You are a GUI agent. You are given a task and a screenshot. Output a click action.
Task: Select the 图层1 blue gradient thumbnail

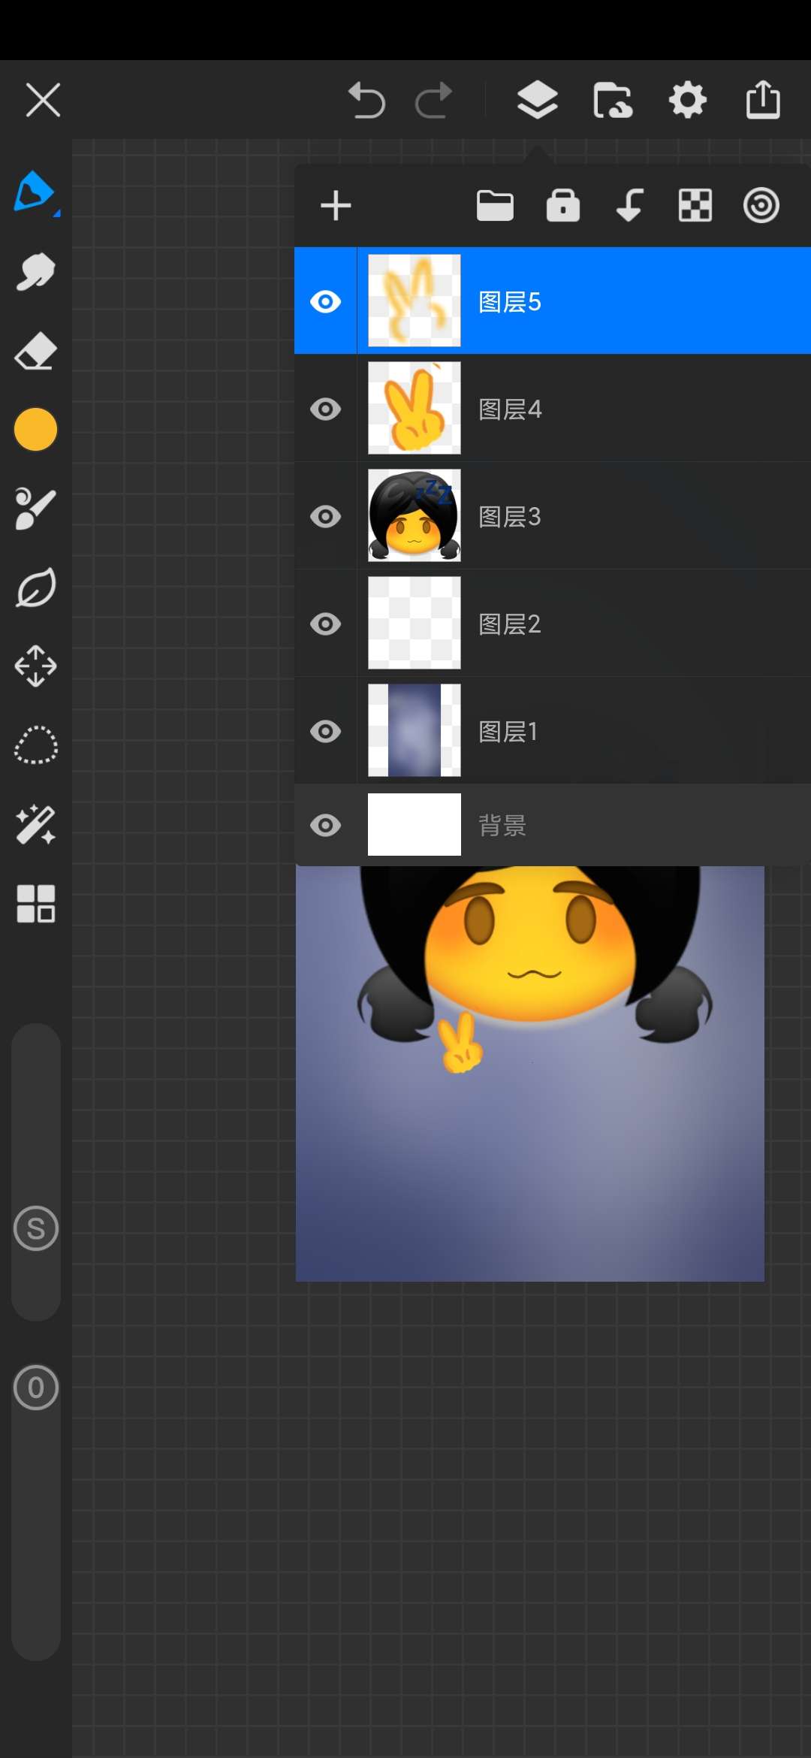(415, 730)
